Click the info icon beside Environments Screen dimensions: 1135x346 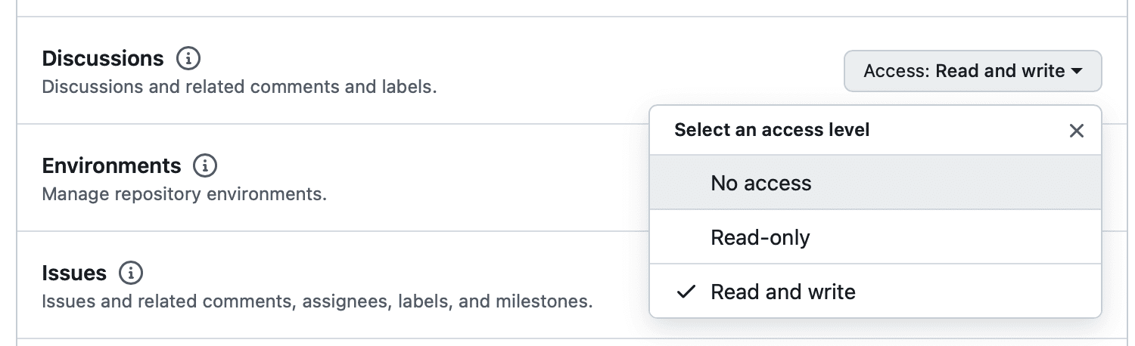pyautogui.click(x=205, y=165)
